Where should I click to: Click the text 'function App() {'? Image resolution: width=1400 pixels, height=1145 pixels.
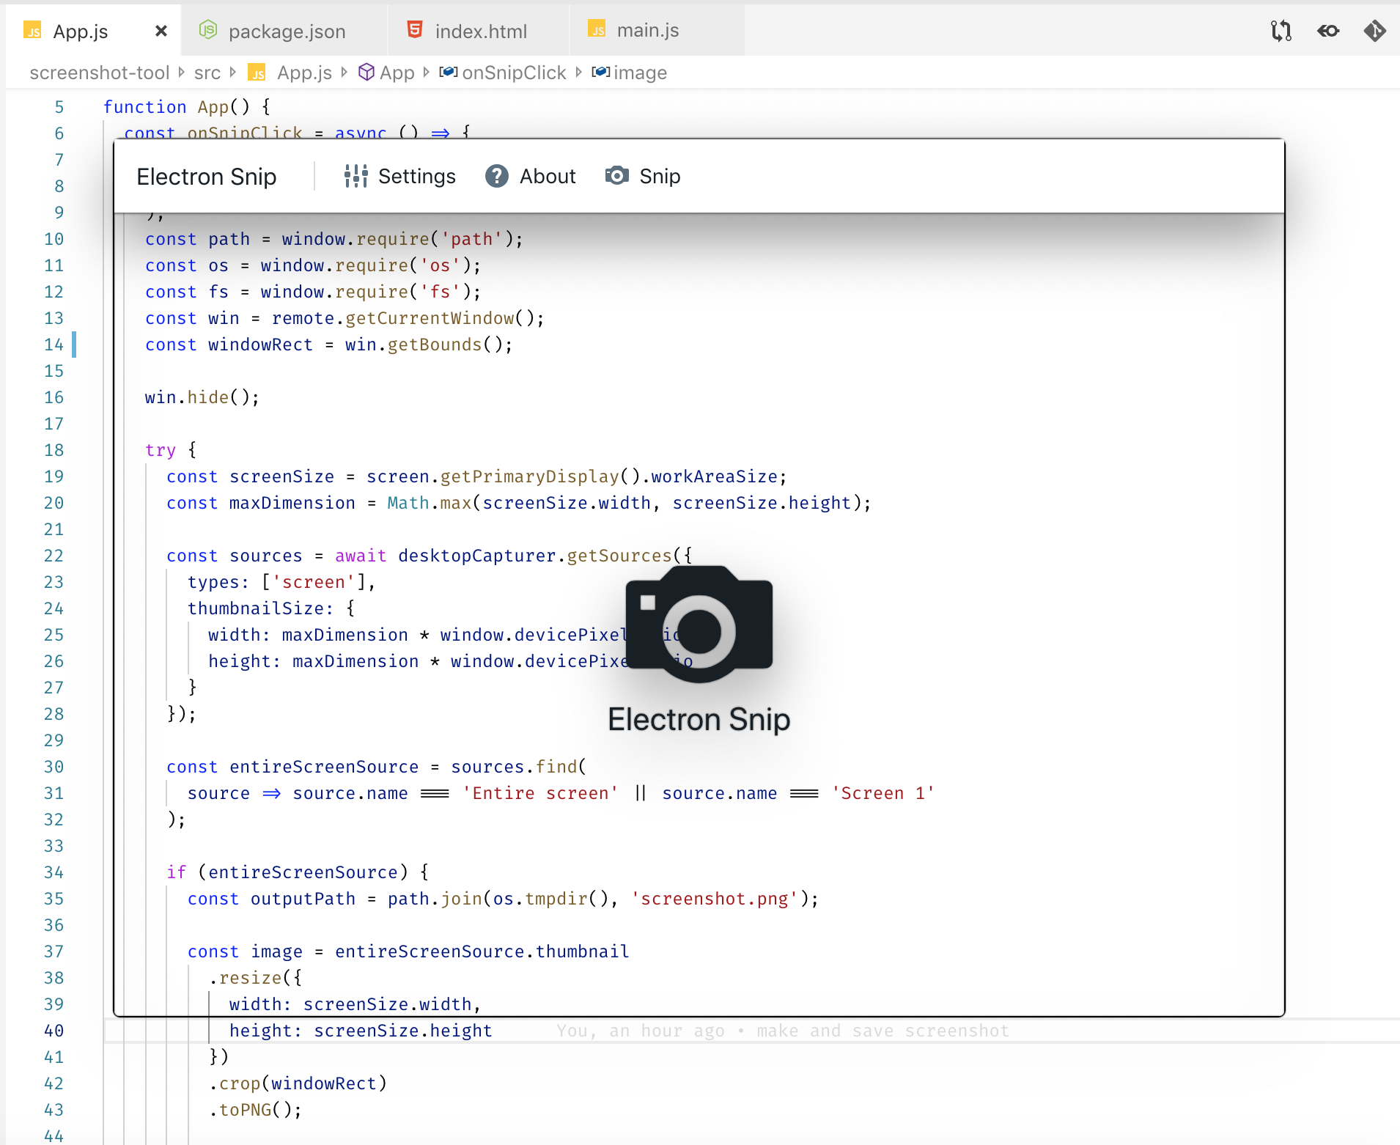click(187, 107)
